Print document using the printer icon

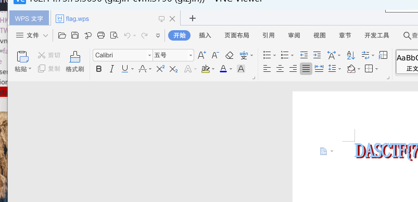click(x=101, y=35)
